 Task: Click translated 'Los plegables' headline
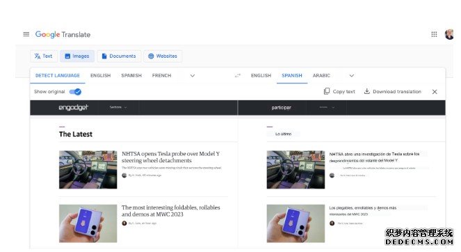pyautogui.click(x=363, y=211)
